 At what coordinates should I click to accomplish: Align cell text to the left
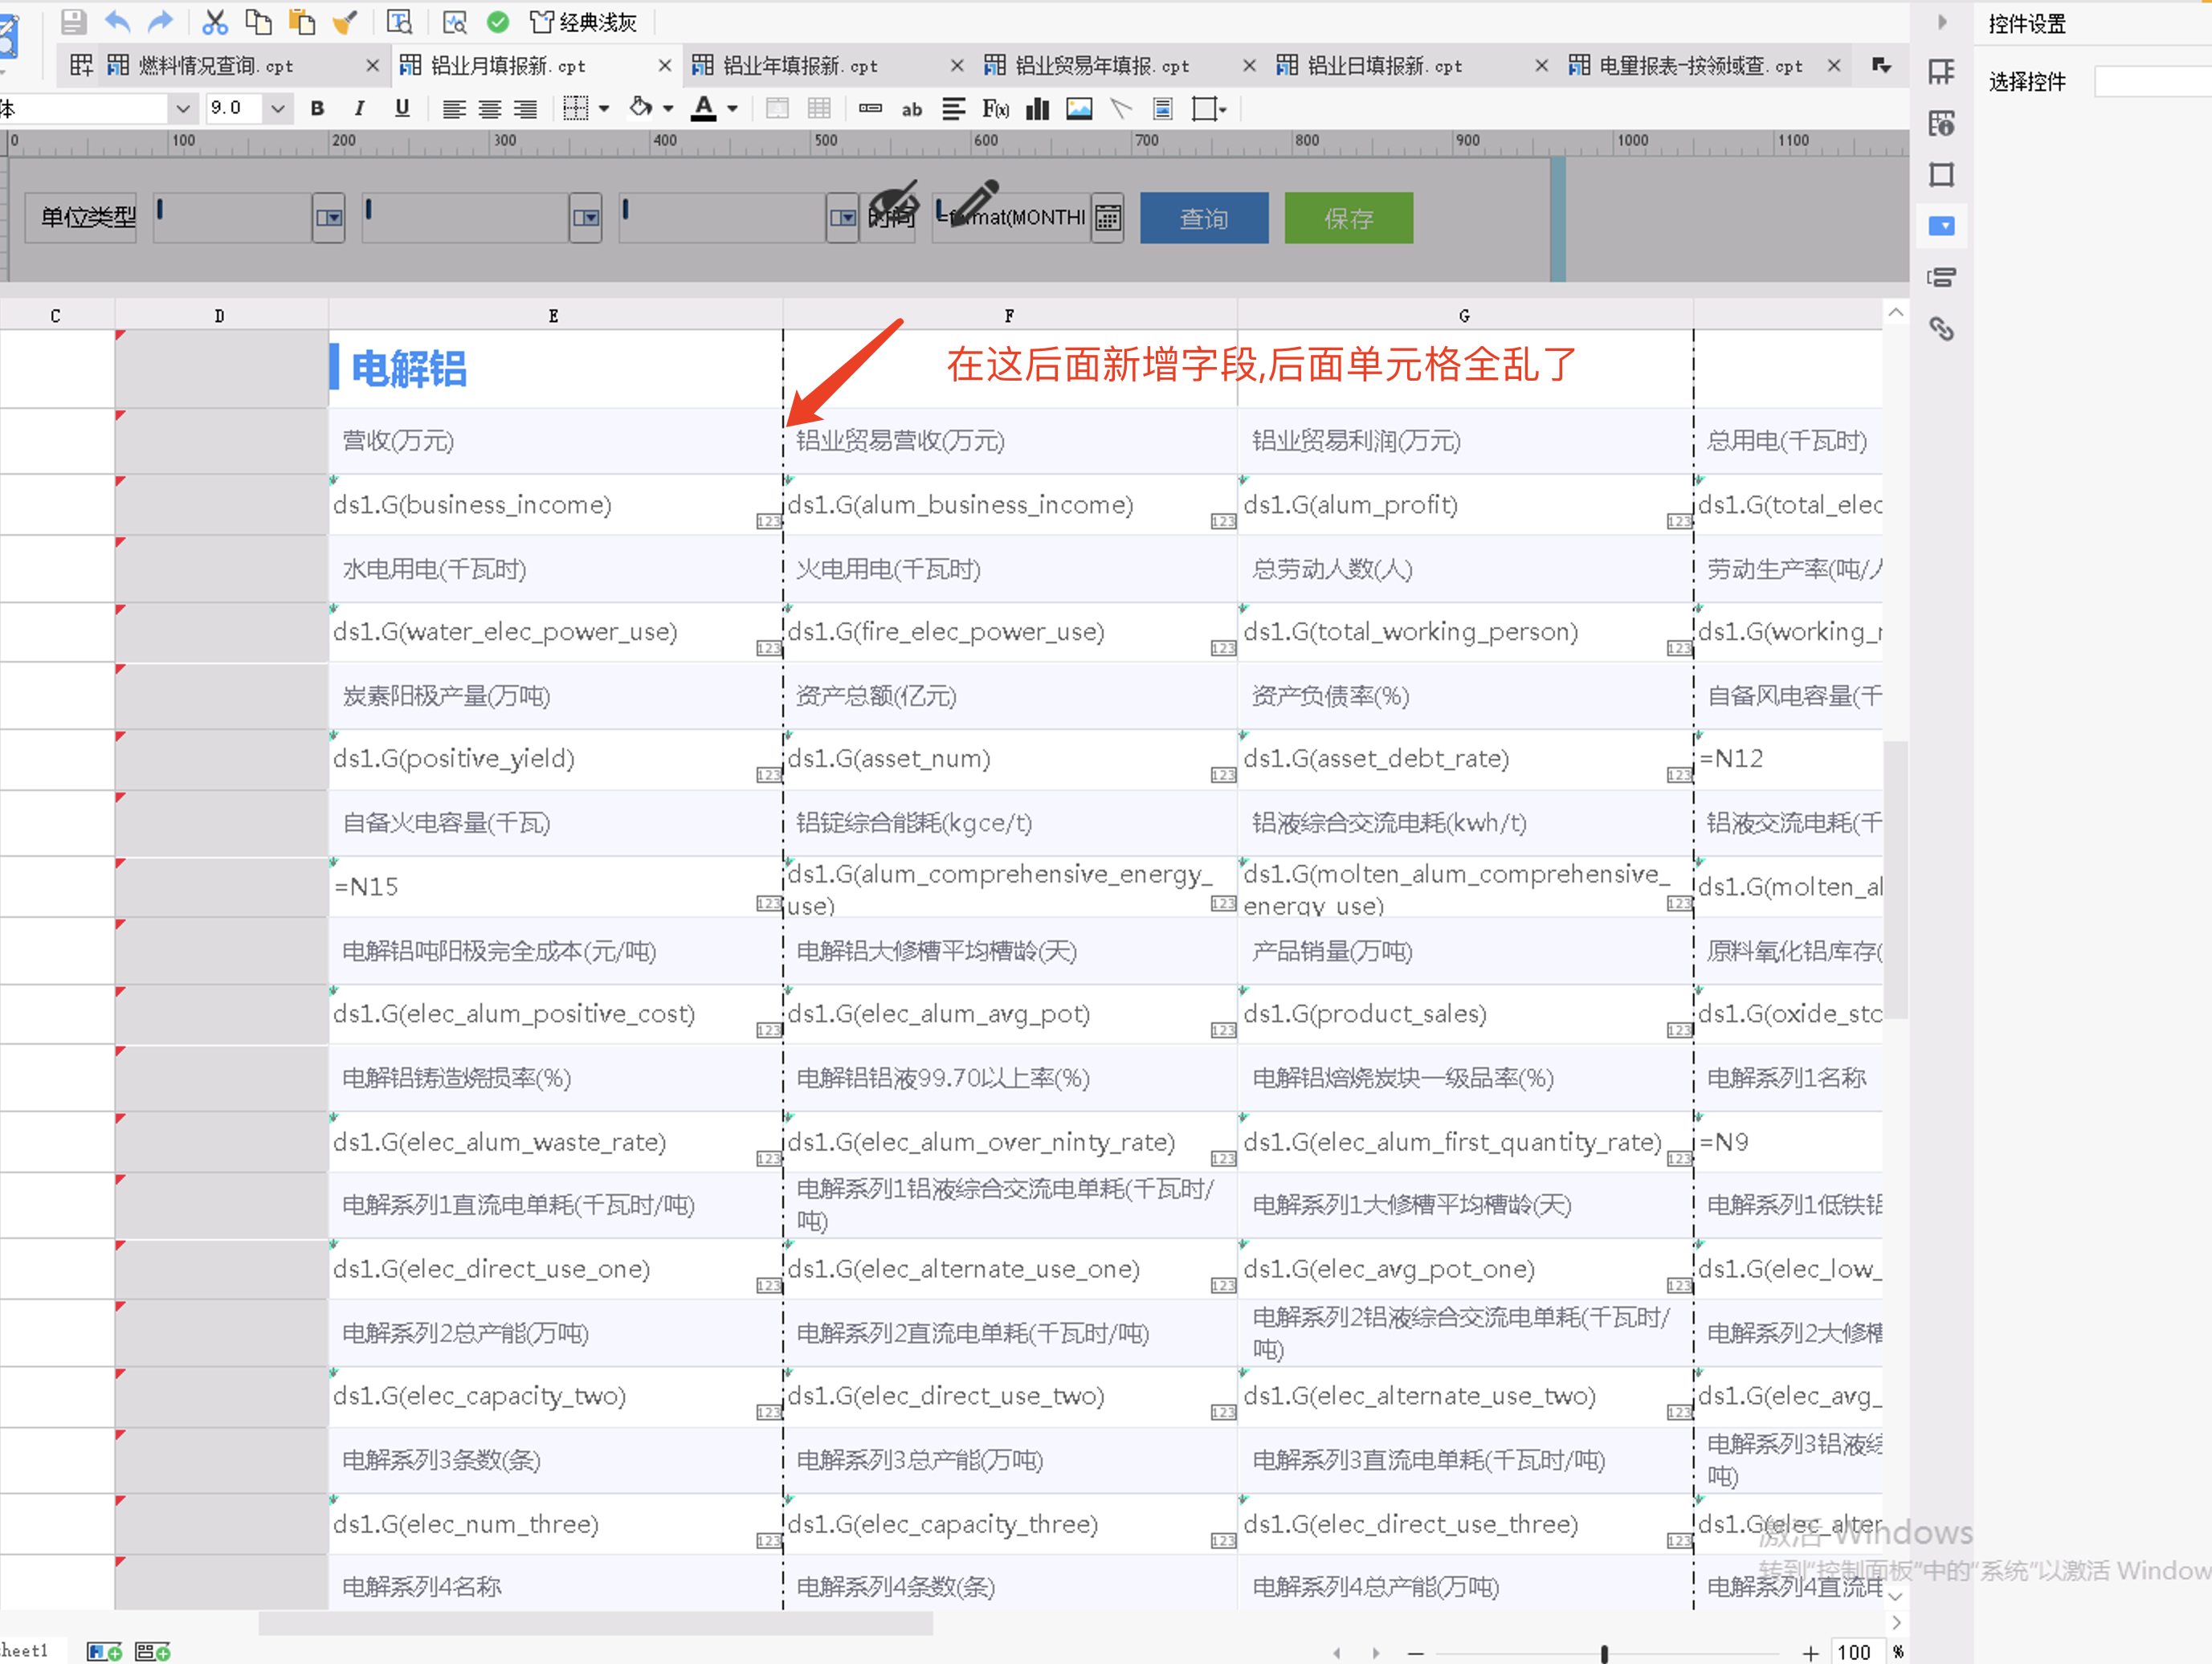click(x=454, y=108)
